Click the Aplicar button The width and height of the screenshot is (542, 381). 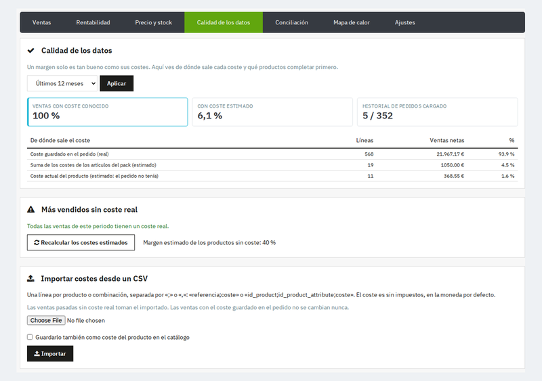click(x=117, y=84)
